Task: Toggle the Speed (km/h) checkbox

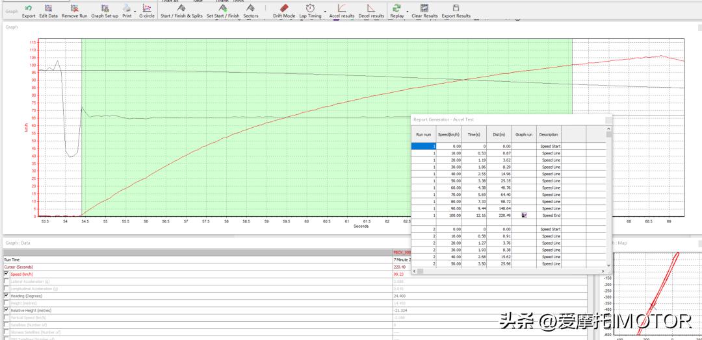Action: [6, 273]
